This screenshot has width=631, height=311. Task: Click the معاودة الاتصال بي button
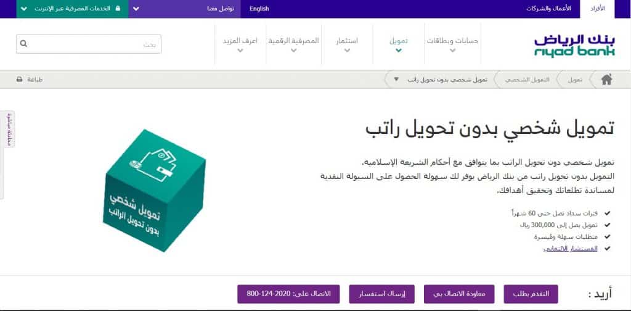tap(459, 294)
